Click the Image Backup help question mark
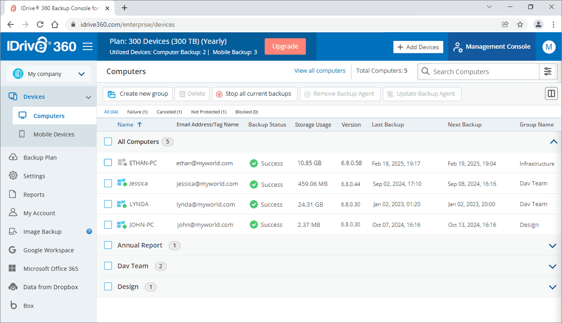 pos(89,231)
